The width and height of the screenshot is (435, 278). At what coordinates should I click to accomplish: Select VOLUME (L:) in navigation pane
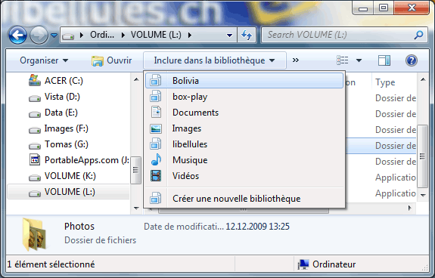(69, 192)
